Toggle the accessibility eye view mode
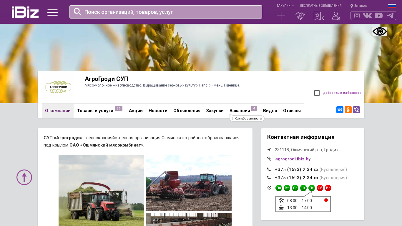 [380, 31]
